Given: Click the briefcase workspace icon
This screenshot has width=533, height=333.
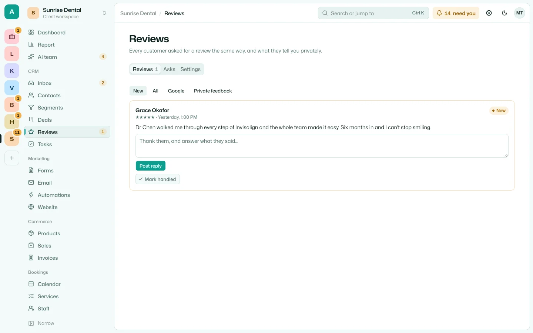Looking at the screenshot, I should [12, 37].
